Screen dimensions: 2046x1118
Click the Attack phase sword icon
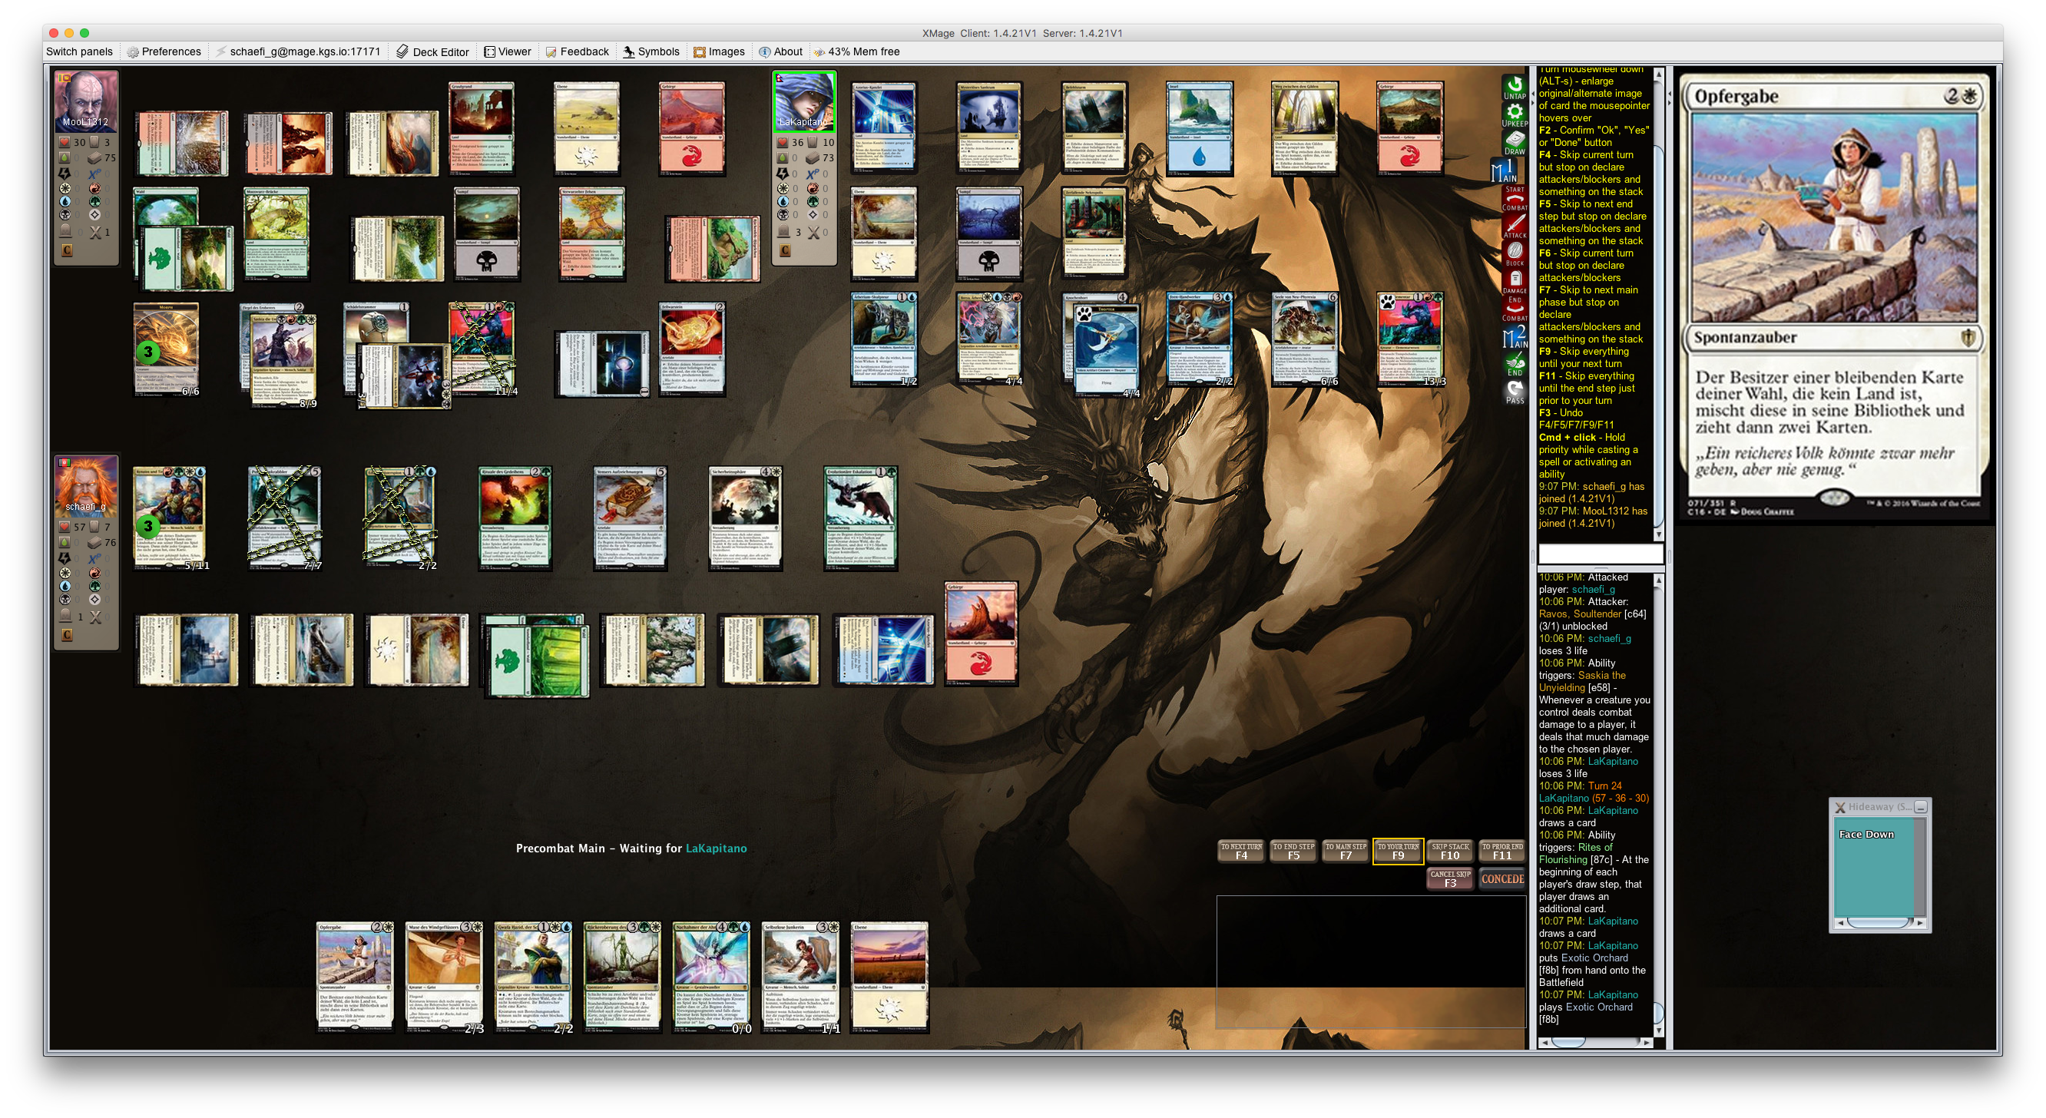1514,227
